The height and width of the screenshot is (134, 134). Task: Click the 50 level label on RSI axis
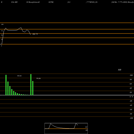click(x=2, y=35)
